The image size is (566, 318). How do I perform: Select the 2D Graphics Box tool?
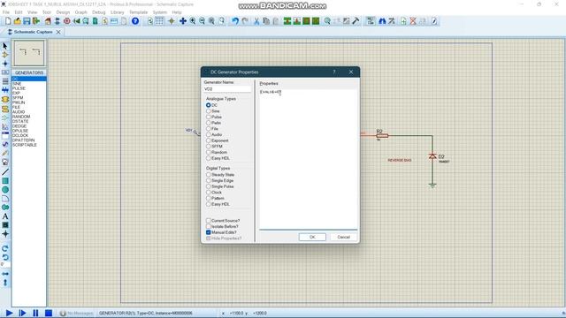pyautogui.click(x=5, y=180)
